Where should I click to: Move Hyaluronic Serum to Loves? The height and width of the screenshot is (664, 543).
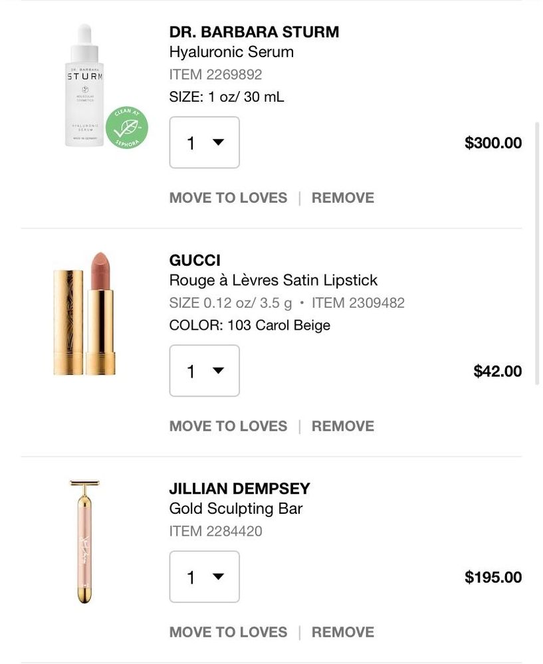(228, 197)
